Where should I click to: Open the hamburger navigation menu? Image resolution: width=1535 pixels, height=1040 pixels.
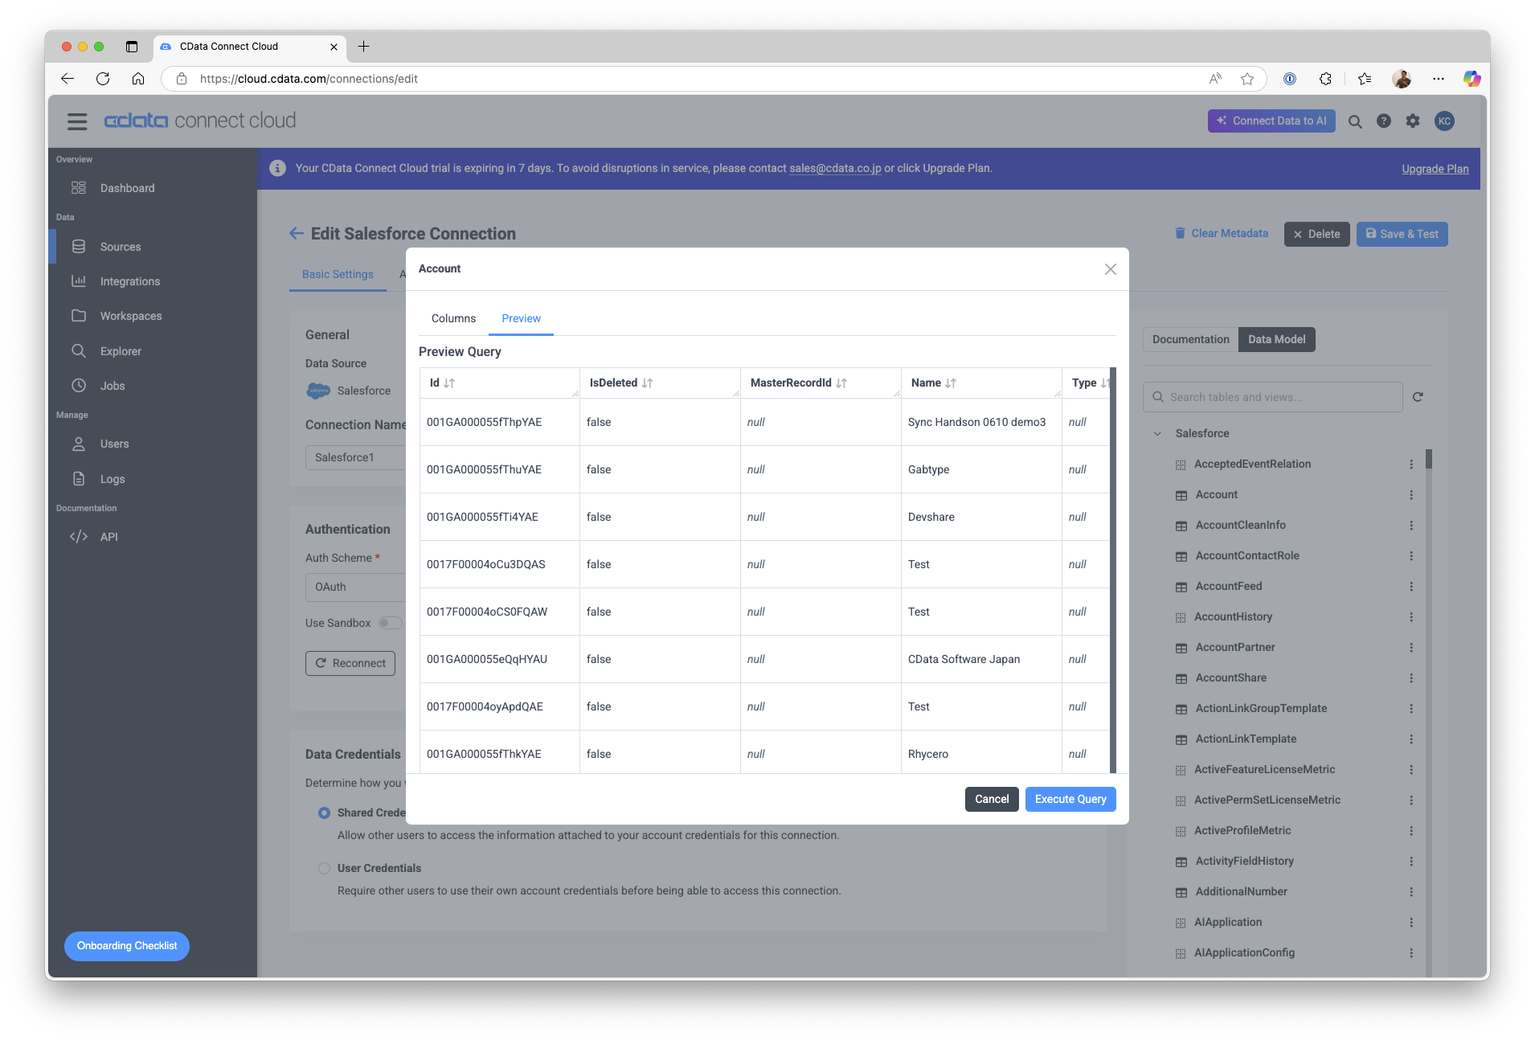[x=76, y=121]
